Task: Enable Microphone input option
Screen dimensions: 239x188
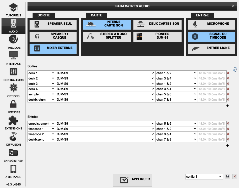Action: [x=211, y=24]
